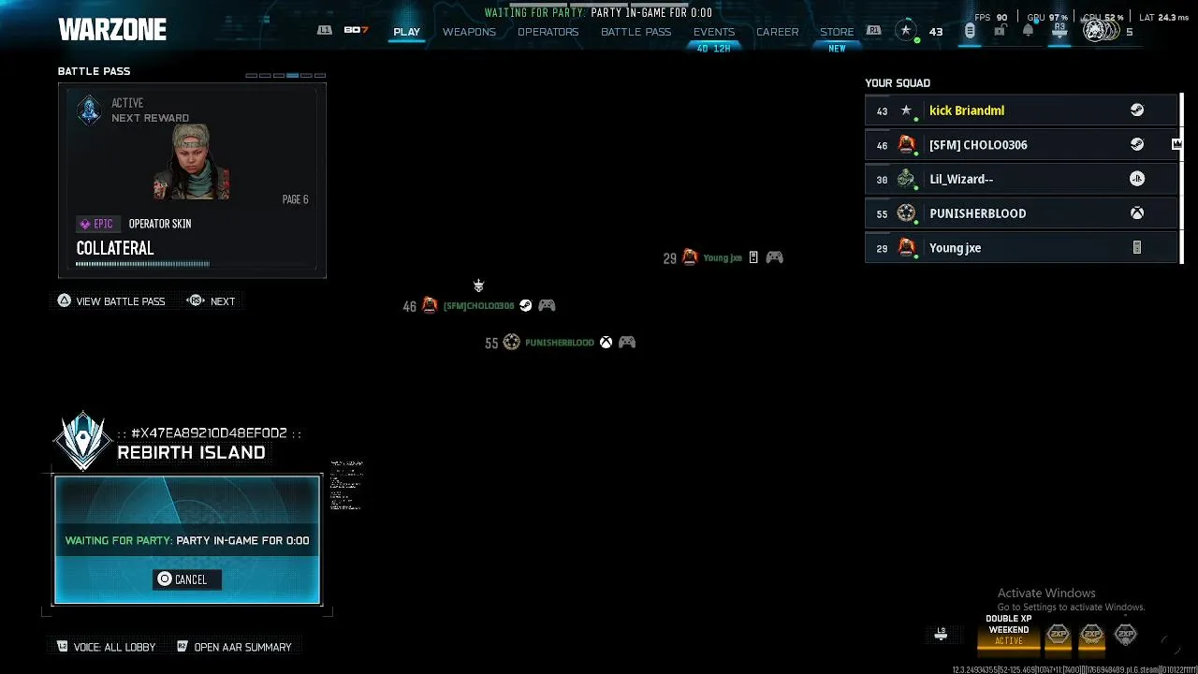This screenshot has width=1198, height=674.
Task: Open player rank star emblem in header
Action: point(905,31)
